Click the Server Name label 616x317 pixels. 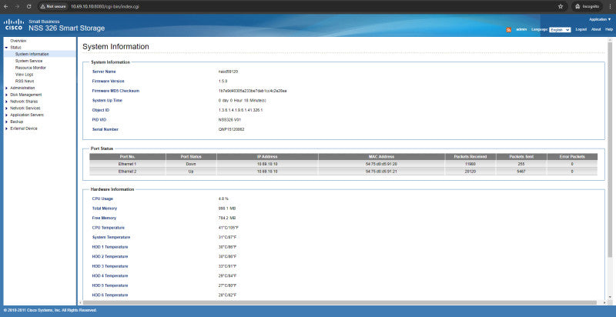coord(104,72)
